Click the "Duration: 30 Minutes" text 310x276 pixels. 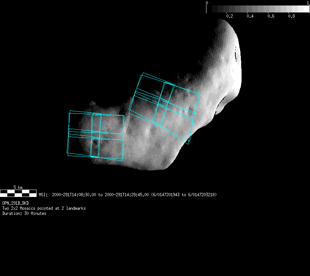pyautogui.click(x=24, y=213)
